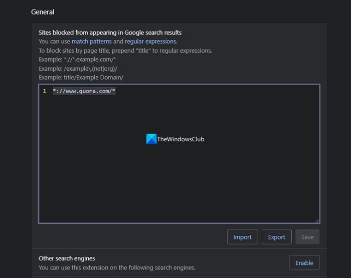Click the Import button
The width and height of the screenshot is (351, 278).
click(x=242, y=237)
